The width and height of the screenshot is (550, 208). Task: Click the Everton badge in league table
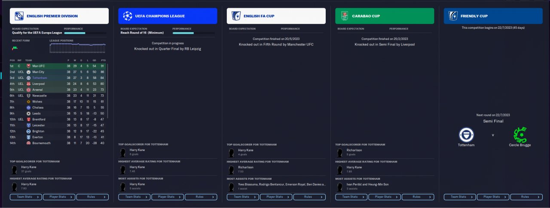pyautogui.click(x=28, y=137)
